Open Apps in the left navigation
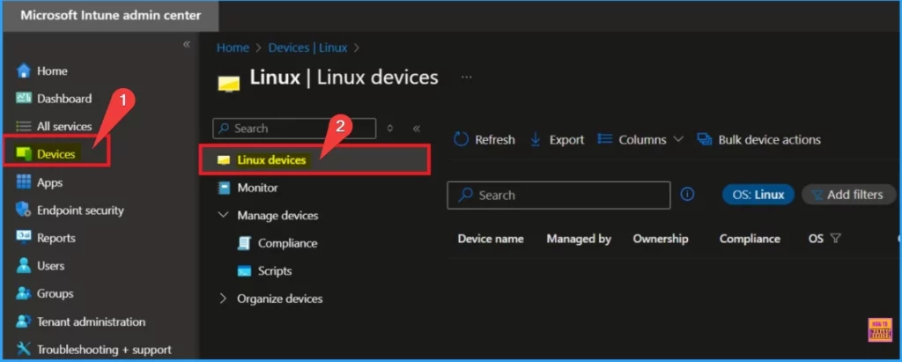 click(49, 182)
